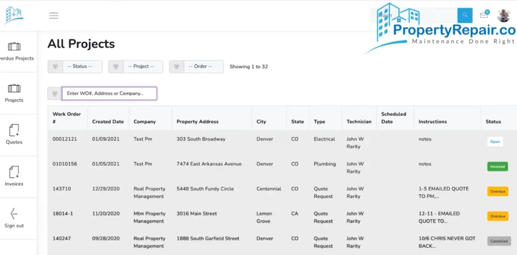
Task: Click the instructions 10/6 CHRIS NEVER GOT BACK
Action: pos(447,242)
